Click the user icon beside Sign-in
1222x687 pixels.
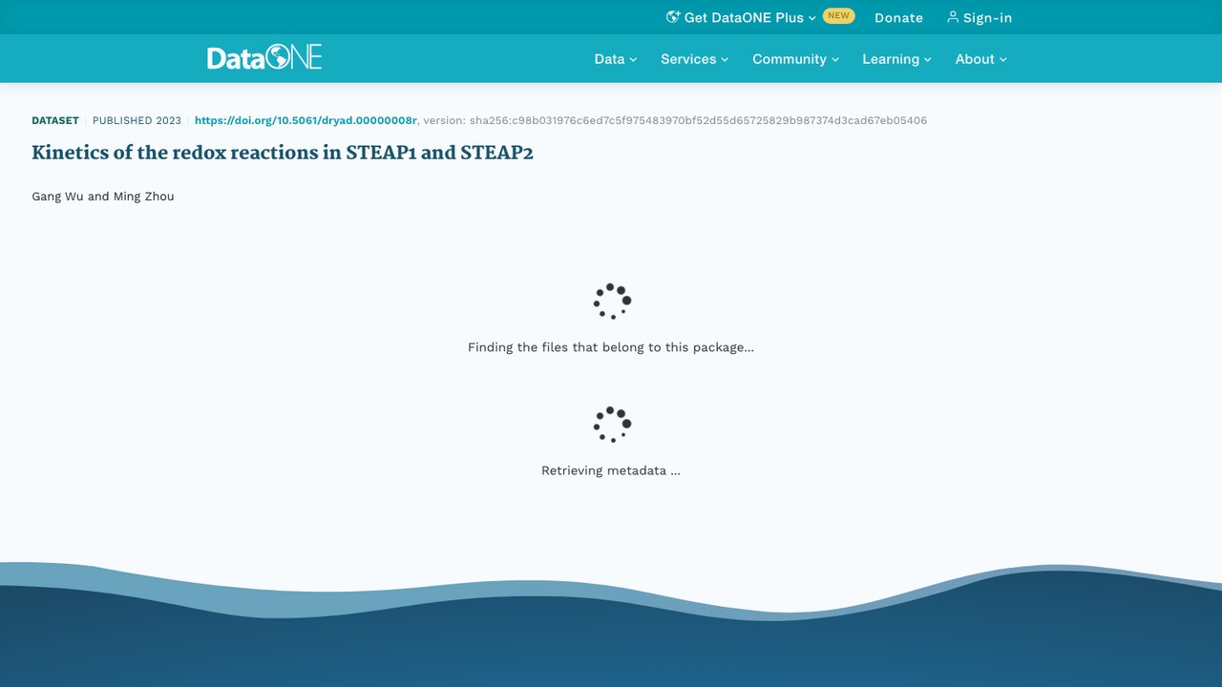(953, 17)
